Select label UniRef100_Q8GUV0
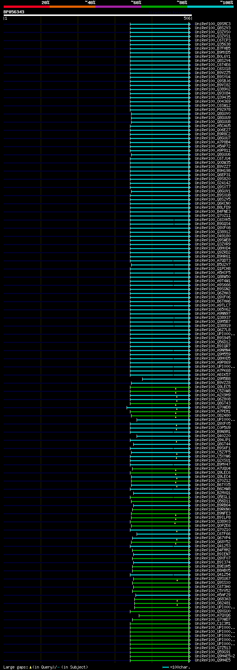237x670 pixels. point(213,113)
